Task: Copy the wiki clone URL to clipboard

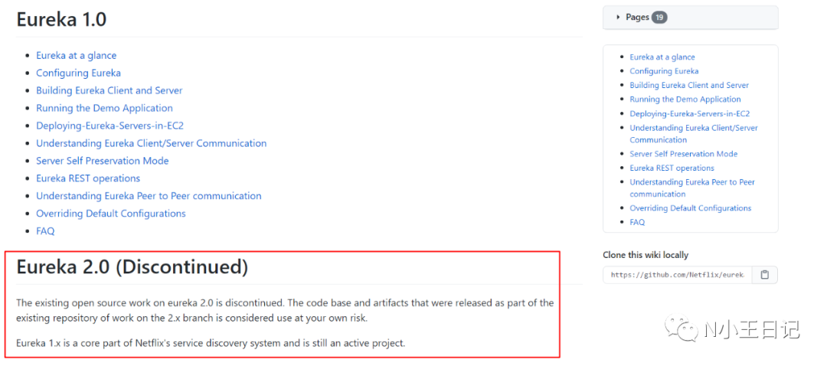Action: pyautogui.click(x=764, y=275)
